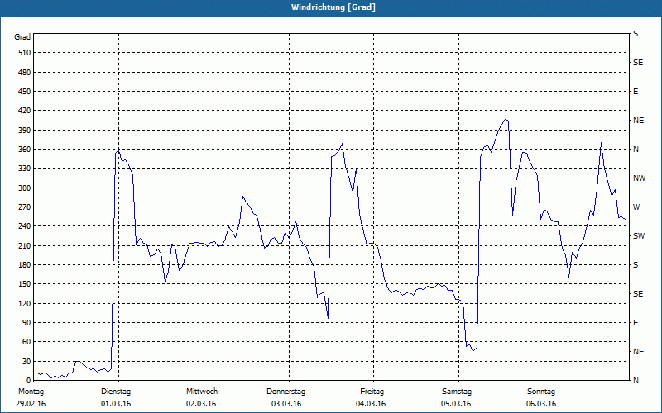The width and height of the screenshot is (662, 413).
Task: Click the y-axis value '180'
Action: 25,264
